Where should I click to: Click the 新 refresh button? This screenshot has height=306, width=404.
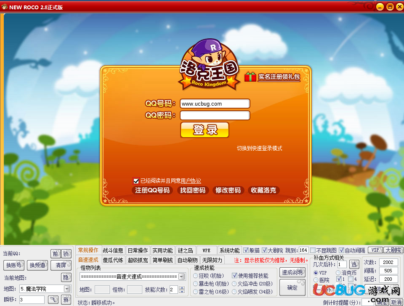point(66,299)
